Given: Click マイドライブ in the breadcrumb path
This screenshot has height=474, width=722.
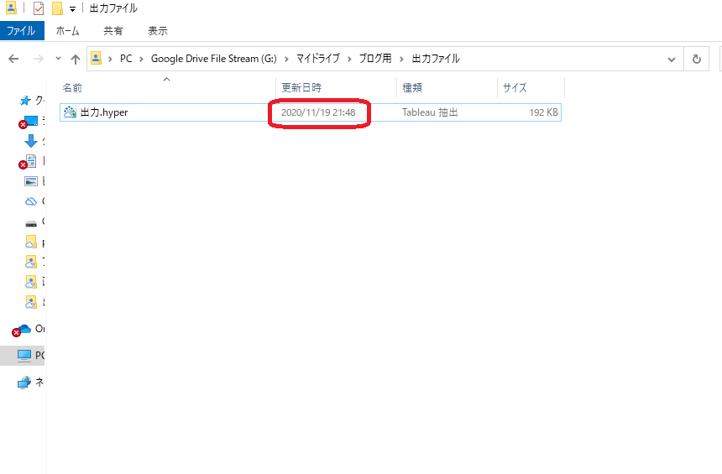Looking at the screenshot, I should point(317,59).
